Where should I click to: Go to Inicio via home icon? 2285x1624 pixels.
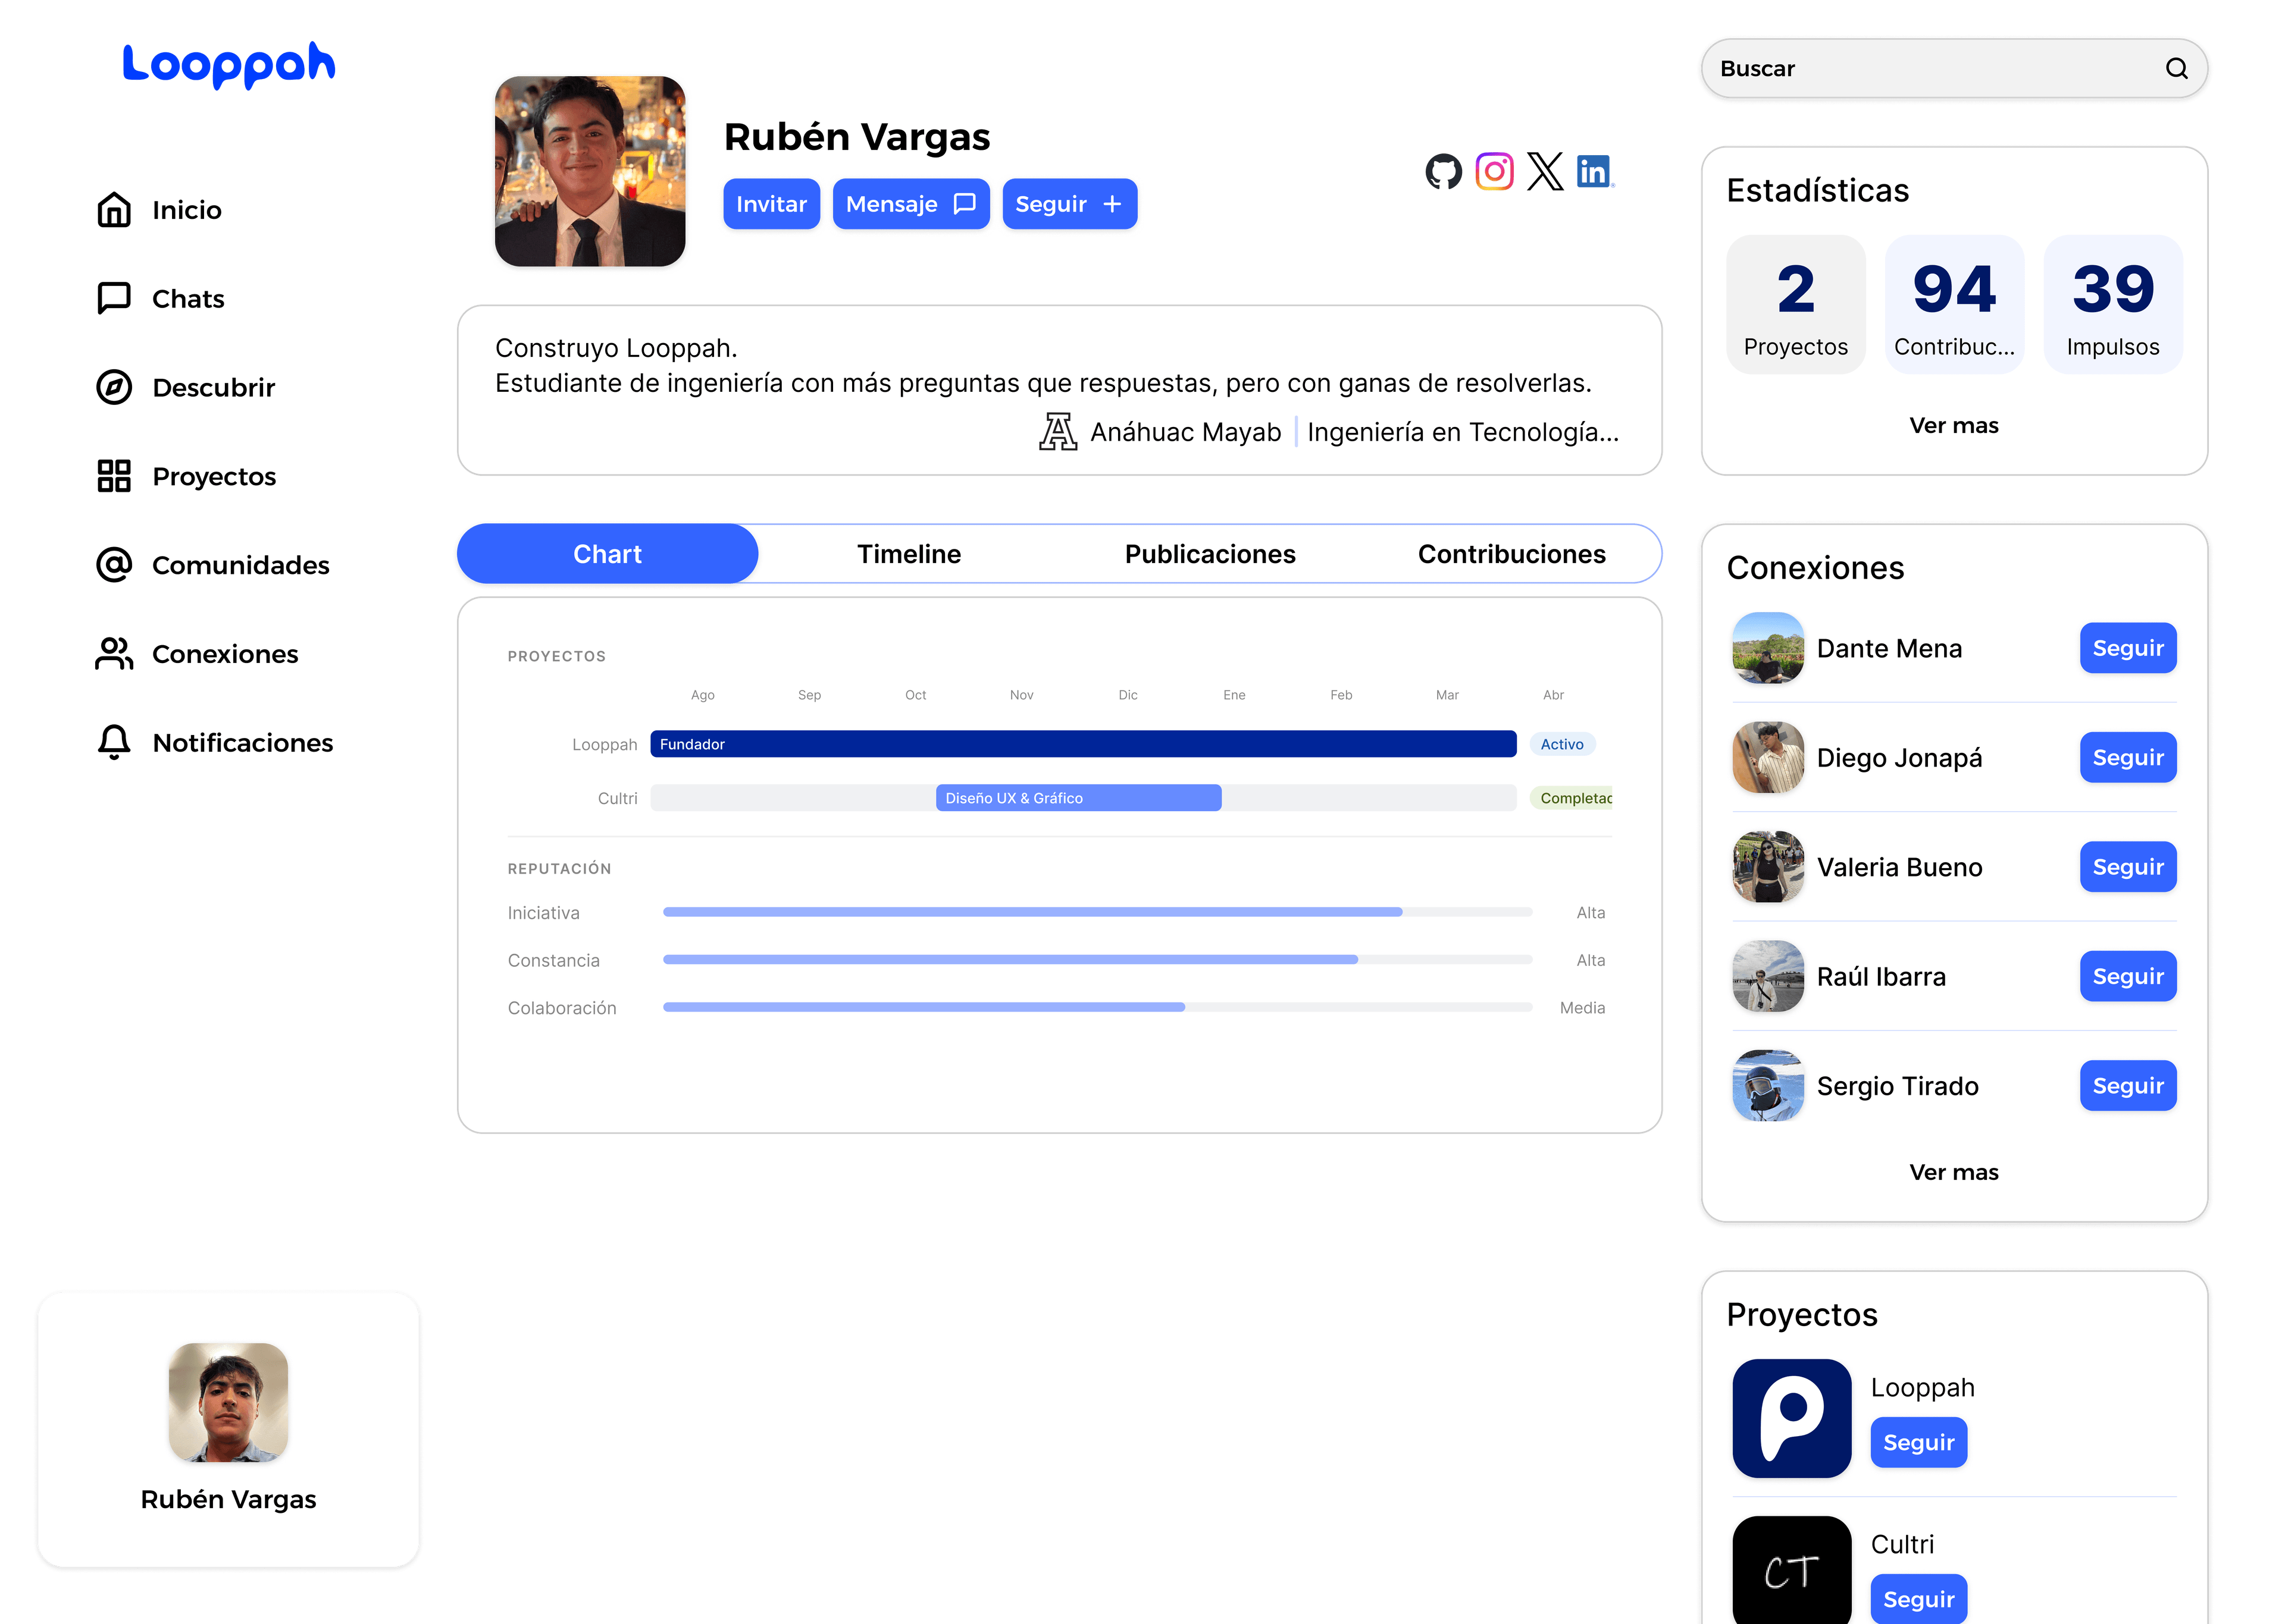tap(114, 210)
